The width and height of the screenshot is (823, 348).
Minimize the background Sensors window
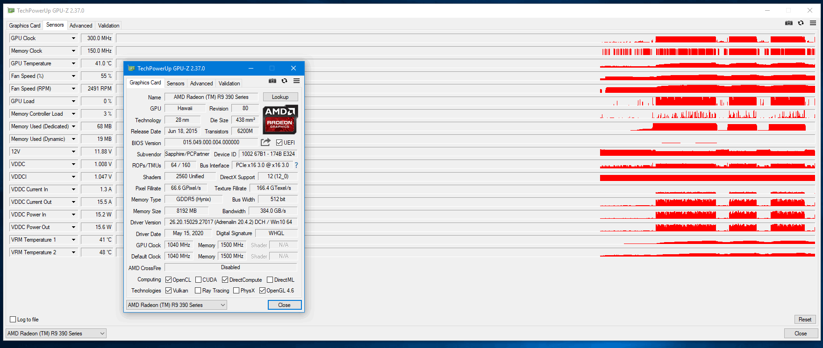pyautogui.click(x=767, y=10)
